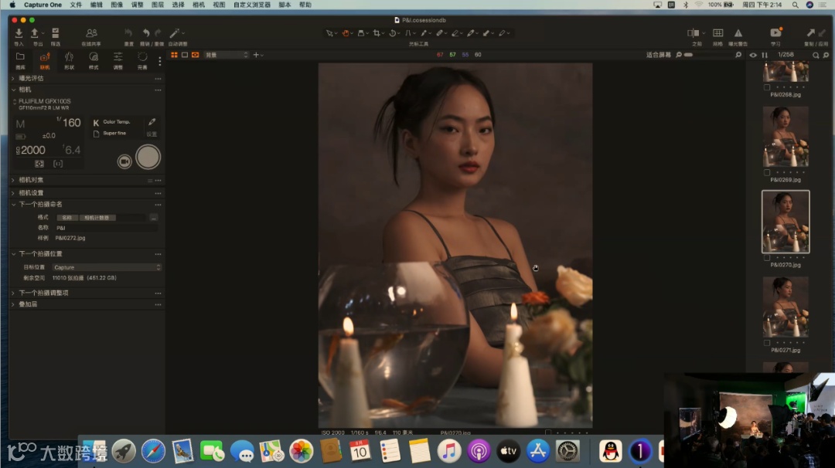Screen dimensions: 835x468
Task: Click the Export (导出) toolbar icon
Action: (35, 33)
